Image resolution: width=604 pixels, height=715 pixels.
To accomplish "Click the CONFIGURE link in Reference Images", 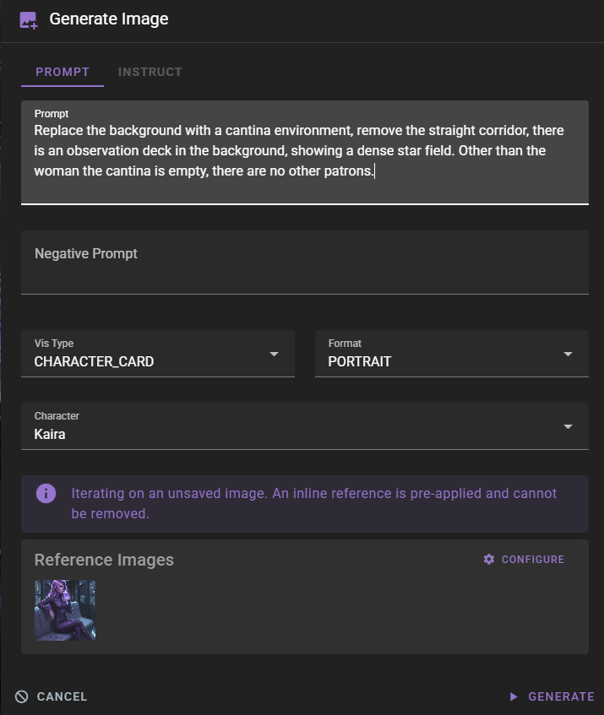I will click(531, 559).
